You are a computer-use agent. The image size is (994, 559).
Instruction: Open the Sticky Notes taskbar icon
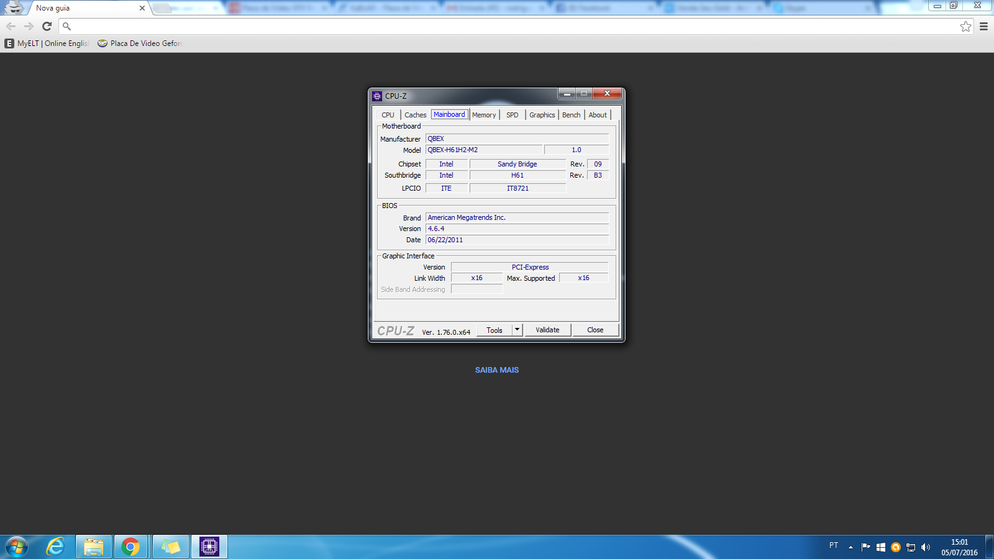tap(170, 547)
